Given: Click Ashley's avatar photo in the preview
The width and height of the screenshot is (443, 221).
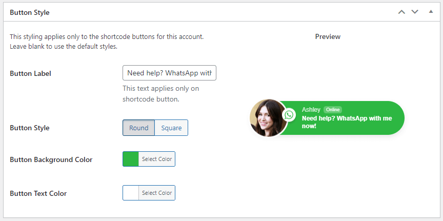Looking at the screenshot, I should pos(268,118).
